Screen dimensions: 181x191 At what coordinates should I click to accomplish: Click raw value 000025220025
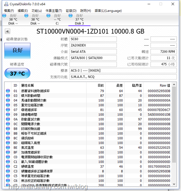click(x=159, y=148)
